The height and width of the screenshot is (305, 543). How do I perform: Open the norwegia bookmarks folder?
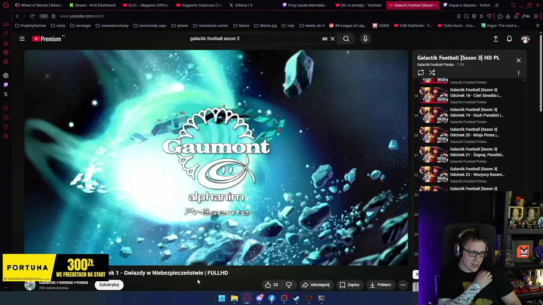pos(80,25)
